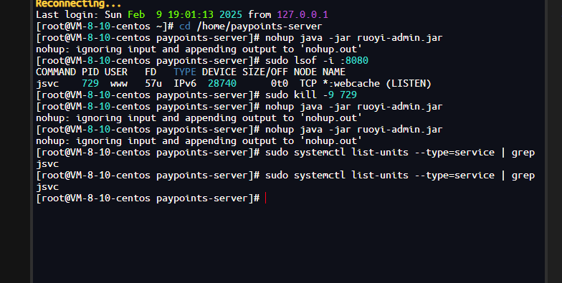Click the device value "28740"
The height and width of the screenshot is (283, 562).
click(222, 83)
